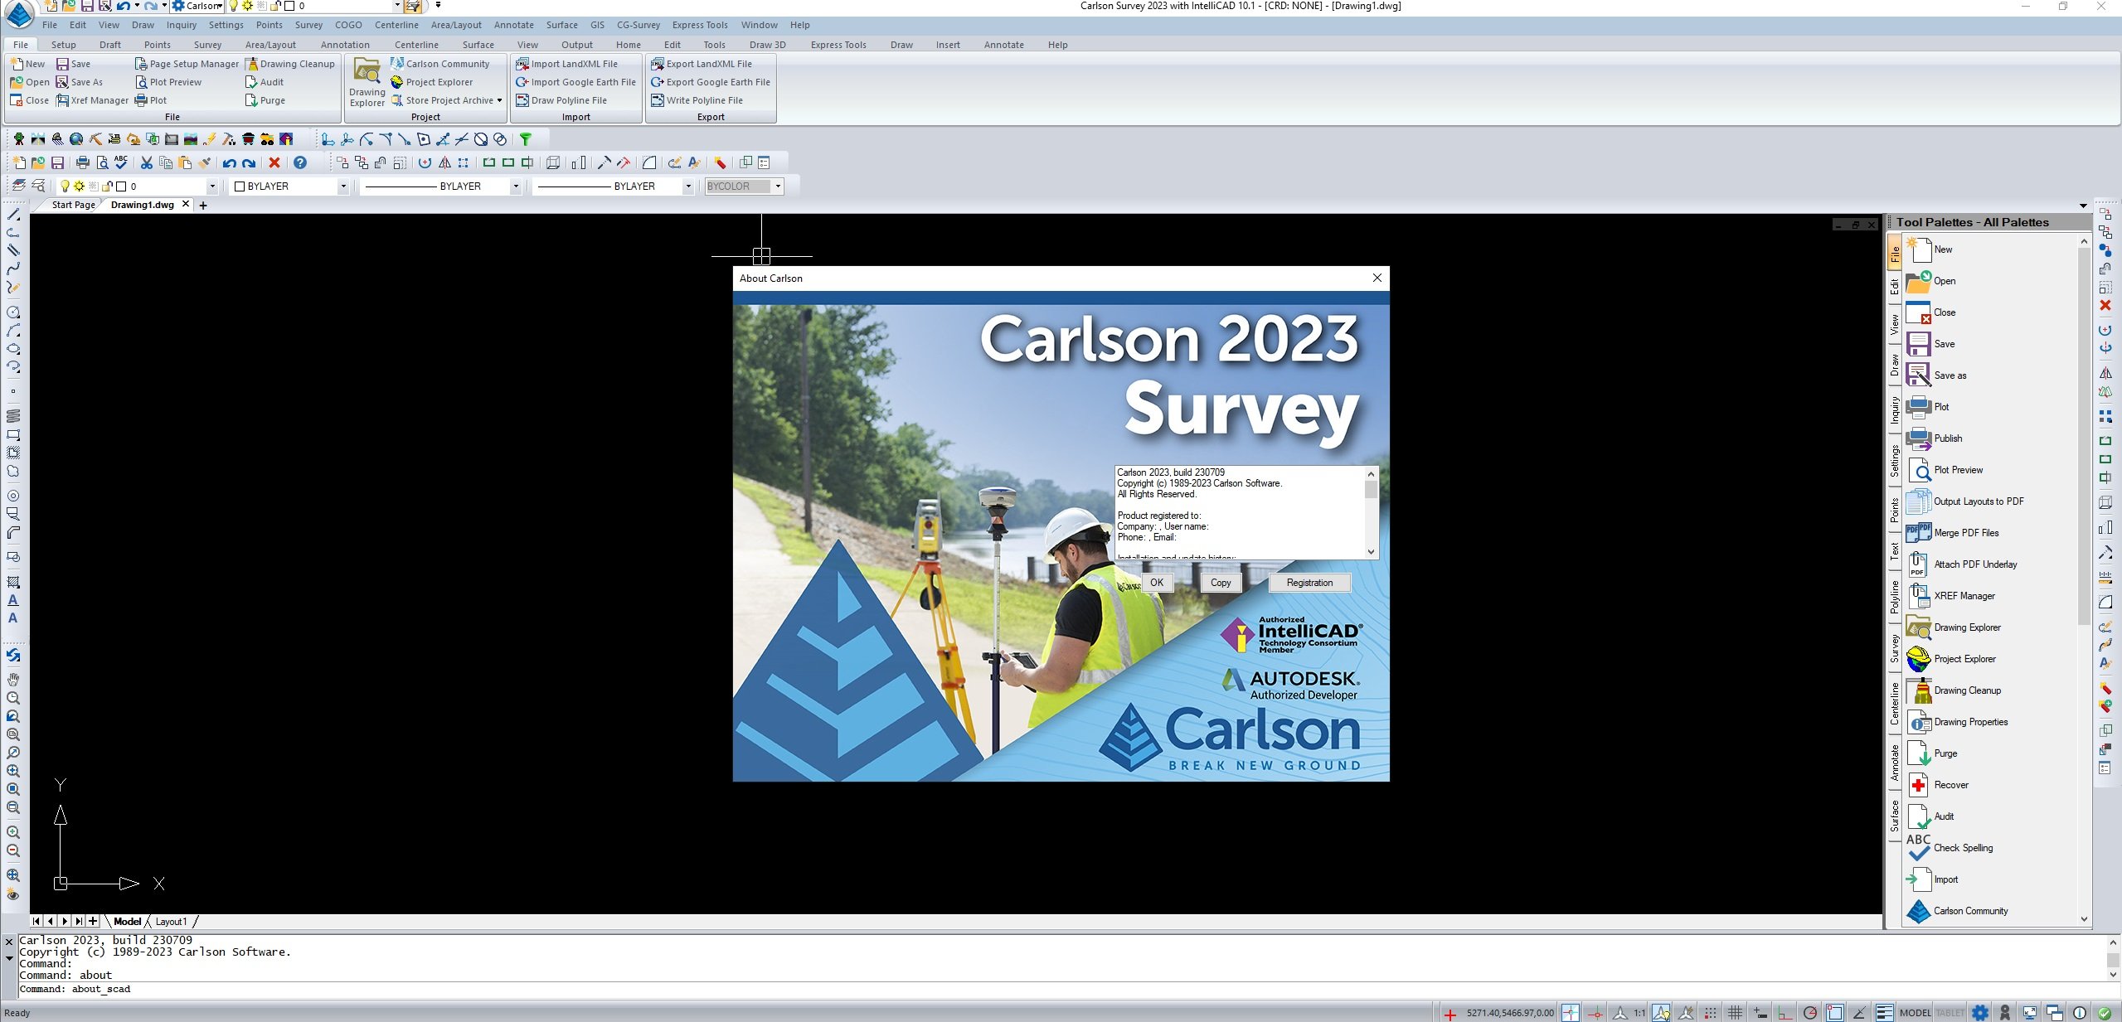
Task: Click the Registration button in About dialog
Action: [1309, 583]
